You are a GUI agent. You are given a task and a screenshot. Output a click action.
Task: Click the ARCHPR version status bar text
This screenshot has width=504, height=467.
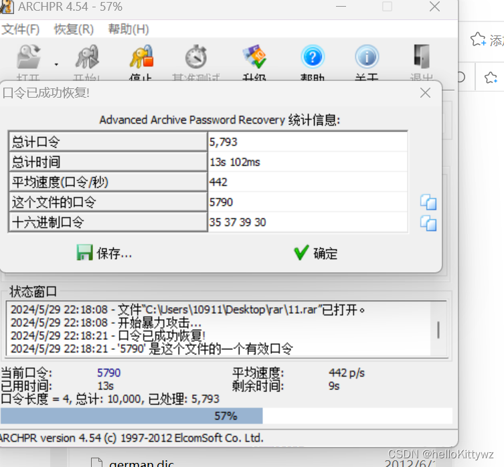coord(131,438)
